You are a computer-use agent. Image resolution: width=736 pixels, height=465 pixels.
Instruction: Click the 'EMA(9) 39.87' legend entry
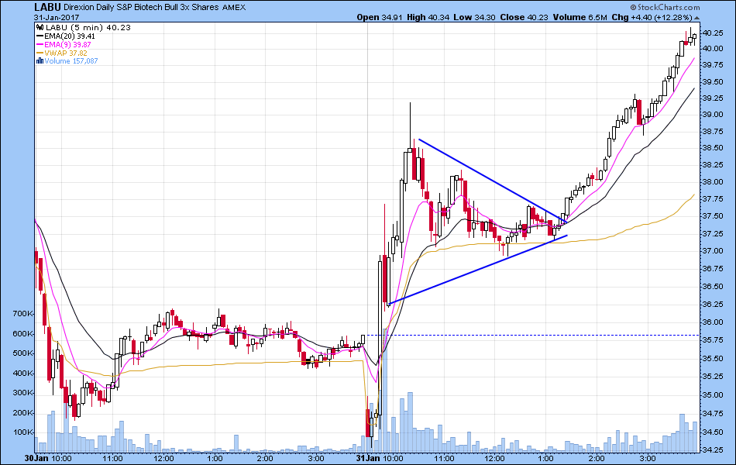(x=67, y=45)
